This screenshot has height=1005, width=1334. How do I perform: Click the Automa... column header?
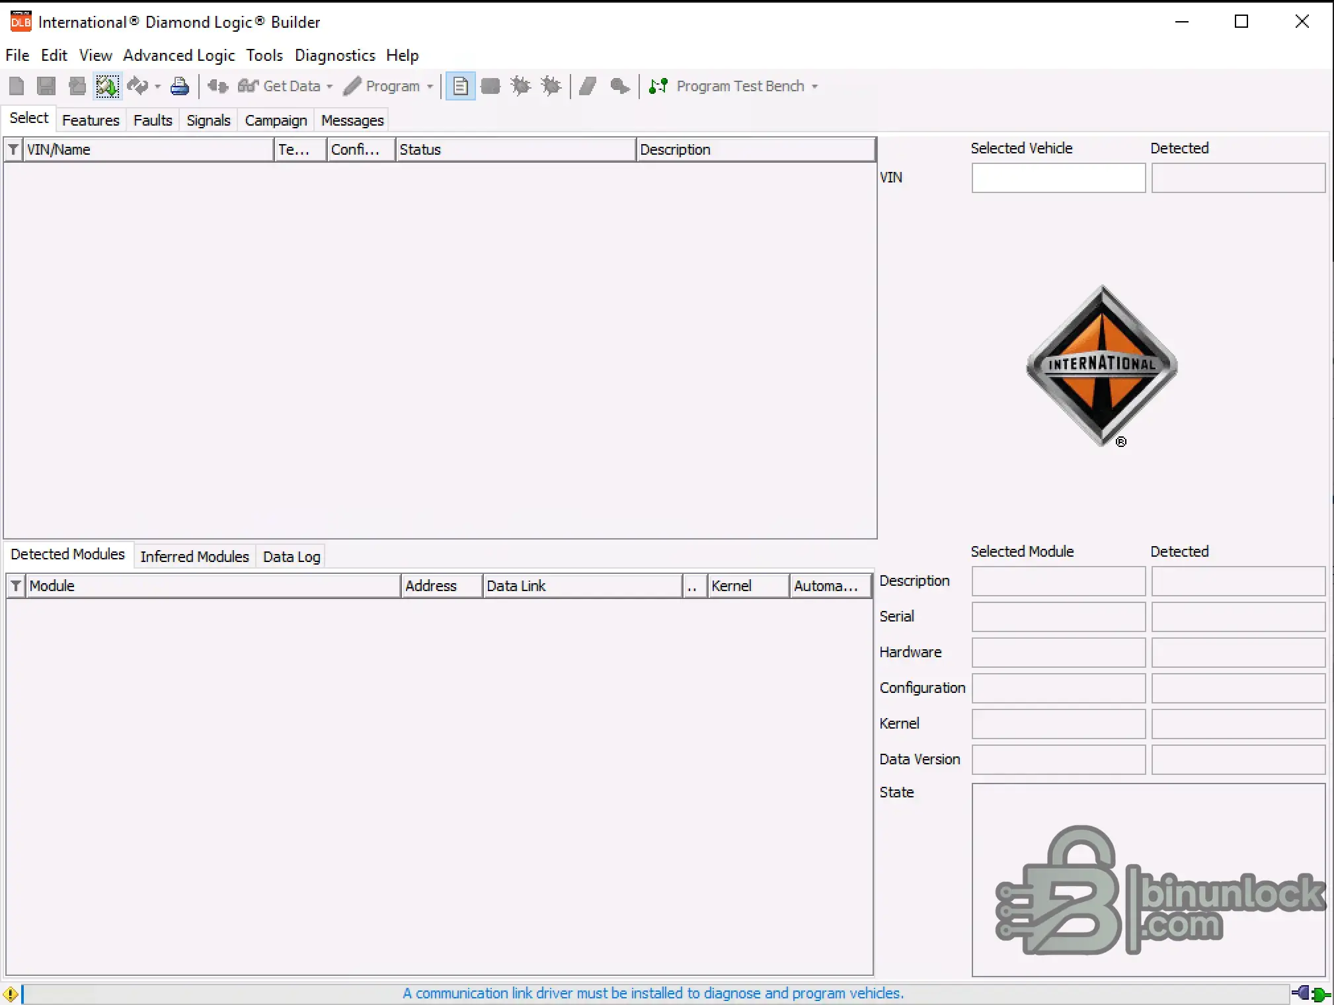point(831,586)
